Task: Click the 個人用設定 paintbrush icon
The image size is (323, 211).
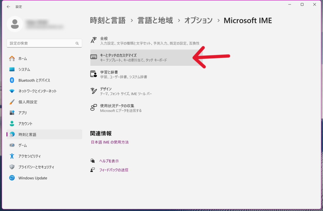Action: [x=12, y=102]
